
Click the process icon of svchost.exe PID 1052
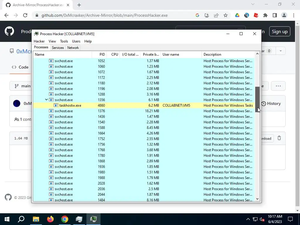51,61
